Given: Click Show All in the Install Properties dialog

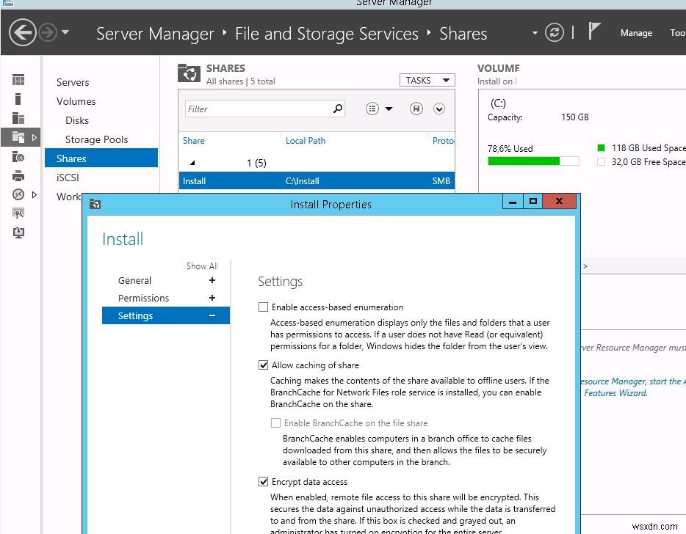Looking at the screenshot, I should point(202,266).
